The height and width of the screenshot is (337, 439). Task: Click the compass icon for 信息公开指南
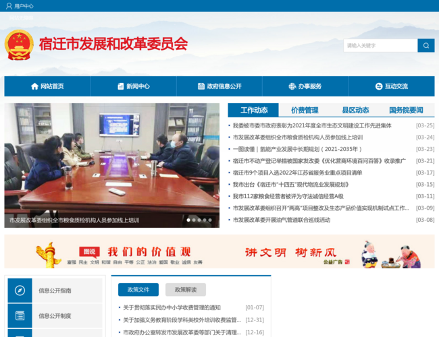tap(20, 290)
